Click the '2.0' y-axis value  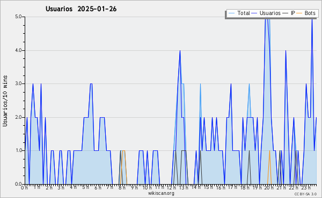(18, 117)
